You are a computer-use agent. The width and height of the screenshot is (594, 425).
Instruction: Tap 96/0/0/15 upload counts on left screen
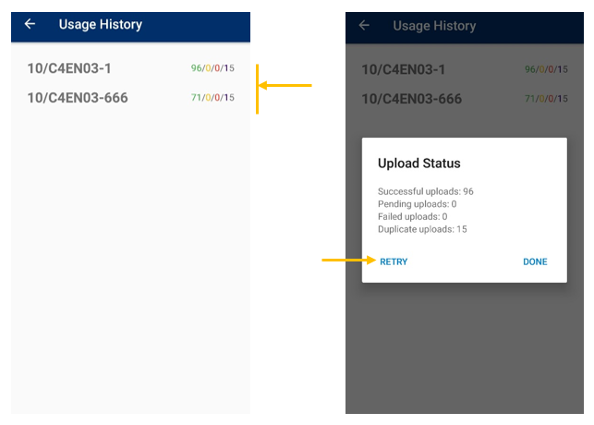(212, 68)
